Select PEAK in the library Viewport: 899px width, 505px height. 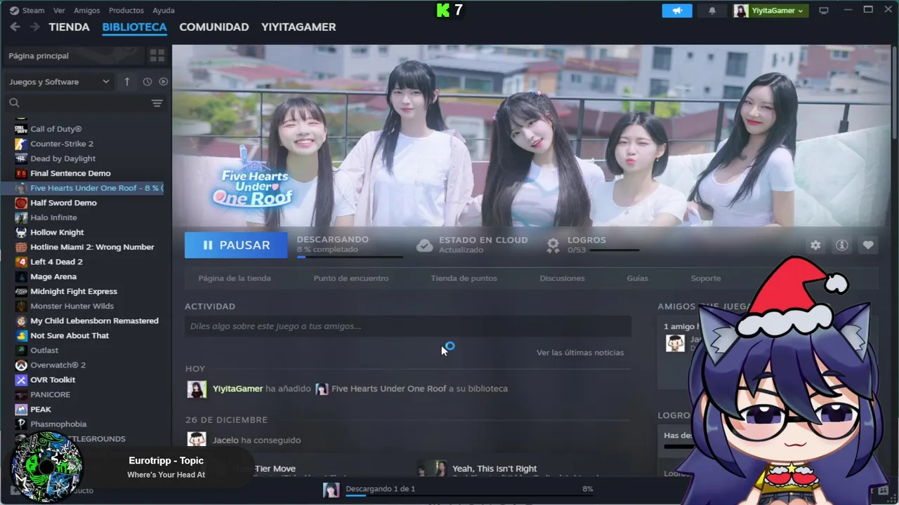pyautogui.click(x=41, y=409)
